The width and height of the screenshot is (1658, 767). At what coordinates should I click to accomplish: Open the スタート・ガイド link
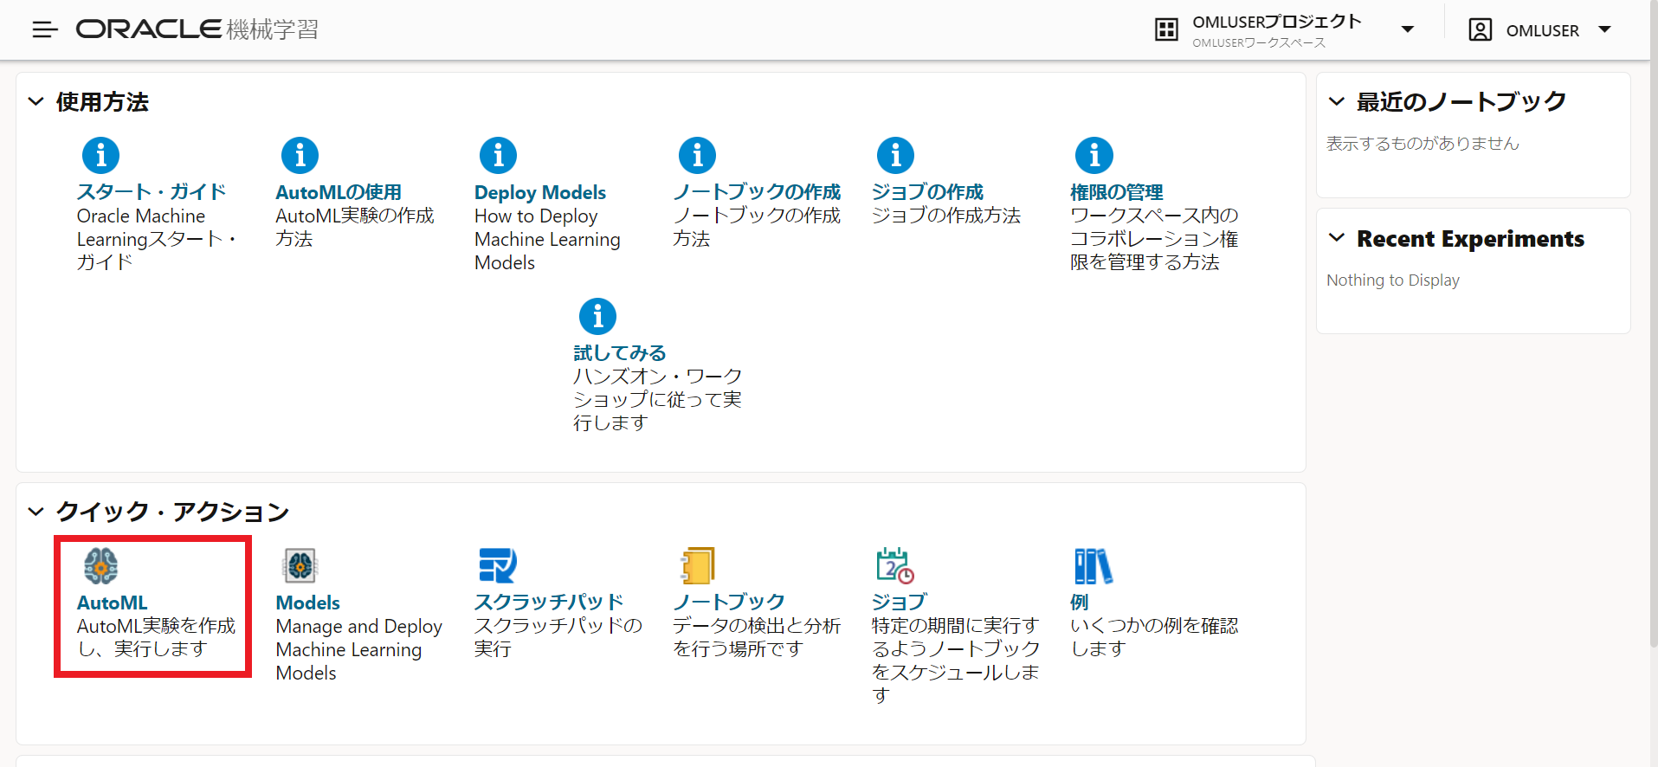pos(152,192)
